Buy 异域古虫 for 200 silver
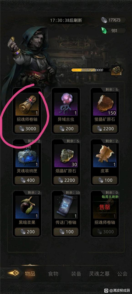The width and height of the screenshot is (132, 294). point(66,129)
